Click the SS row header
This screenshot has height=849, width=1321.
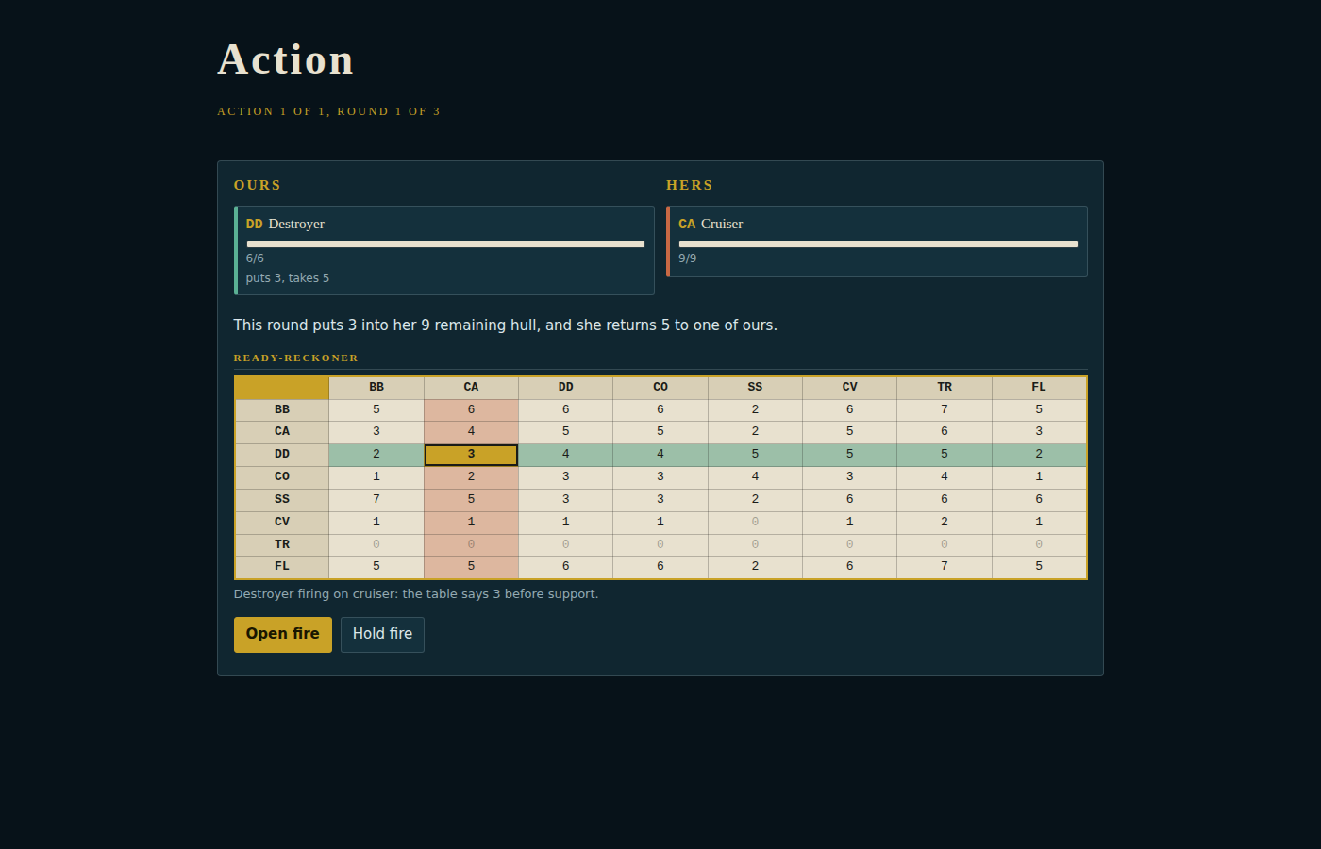tap(282, 500)
